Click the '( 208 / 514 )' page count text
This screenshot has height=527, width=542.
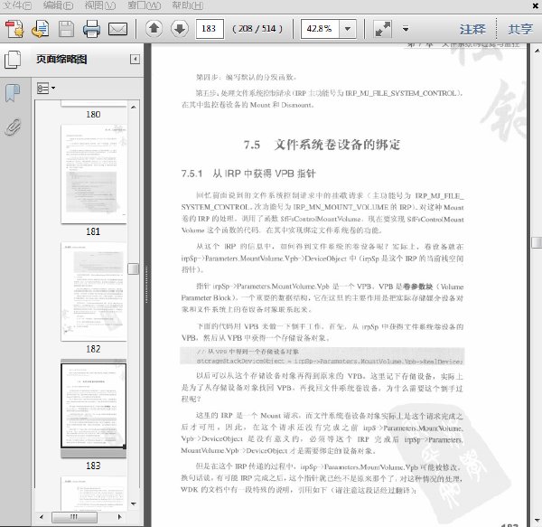[257, 29]
